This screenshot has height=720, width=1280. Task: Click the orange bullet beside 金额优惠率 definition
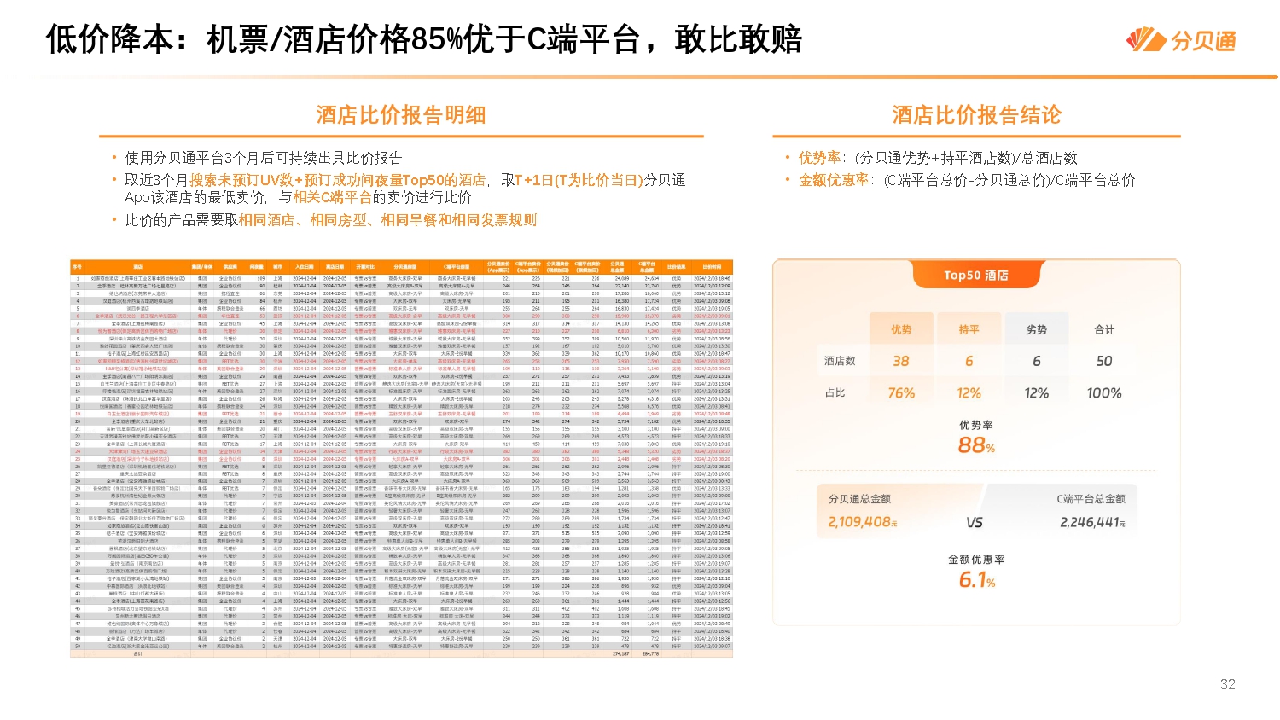789,181
